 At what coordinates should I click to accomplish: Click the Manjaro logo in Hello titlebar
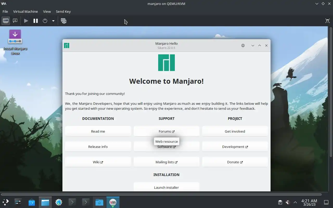(67, 45)
